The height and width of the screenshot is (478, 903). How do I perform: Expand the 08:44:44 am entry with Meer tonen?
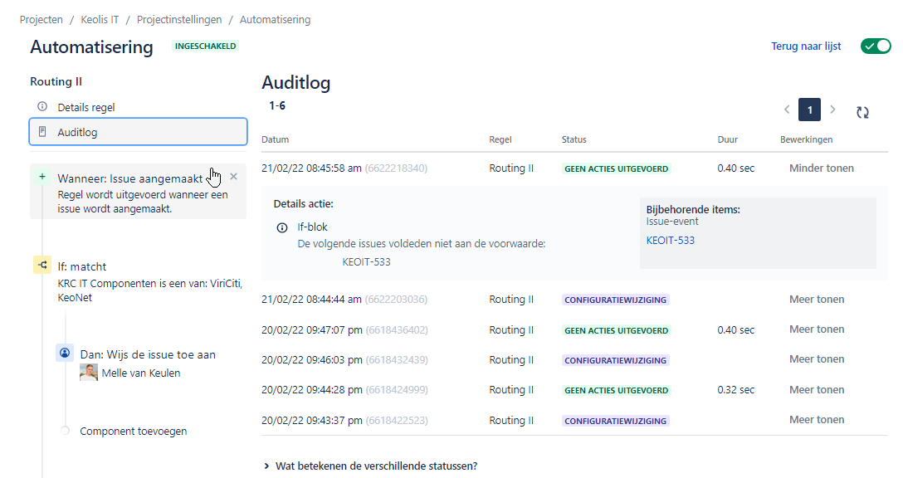pyautogui.click(x=817, y=300)
